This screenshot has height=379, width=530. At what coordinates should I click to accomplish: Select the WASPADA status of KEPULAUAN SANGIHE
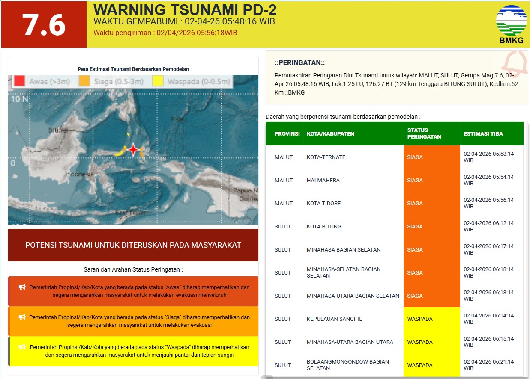click(420, 319)
